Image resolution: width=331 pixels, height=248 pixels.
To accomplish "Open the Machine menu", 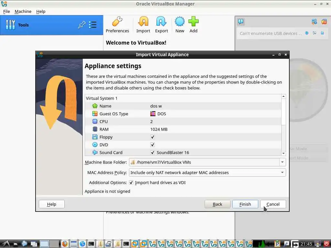I will pos(23,11).
